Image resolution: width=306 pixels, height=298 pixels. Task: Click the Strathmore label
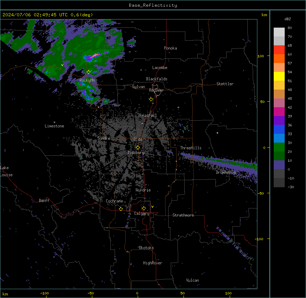pyautogui.click(x=183, y=215)
